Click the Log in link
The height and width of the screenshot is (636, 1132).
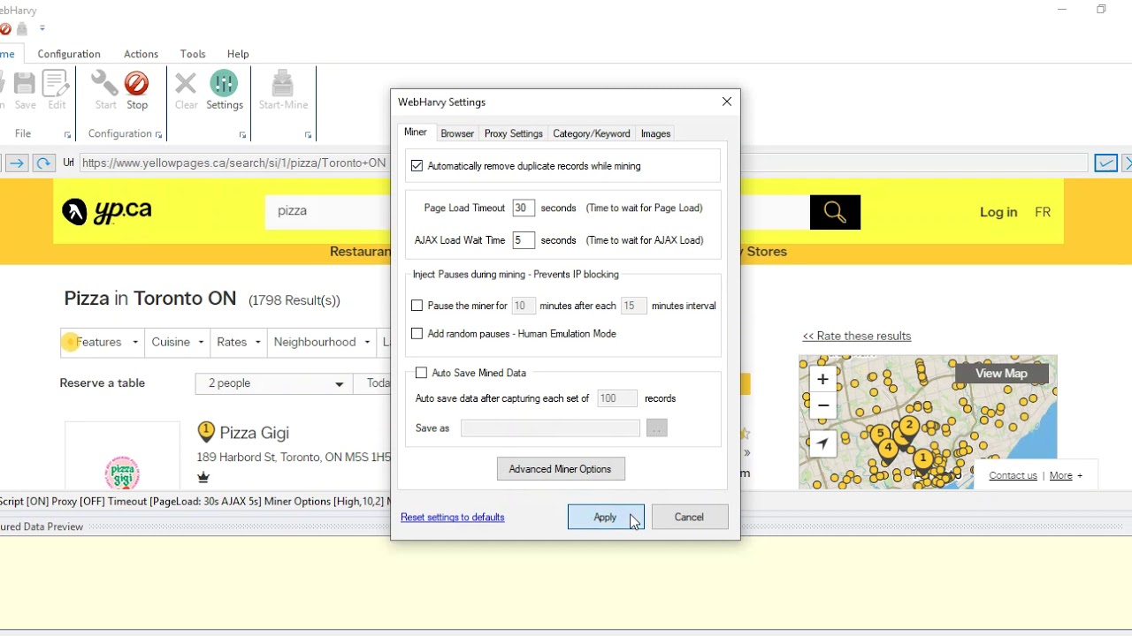pyautogui.click(x=998, y=212)
